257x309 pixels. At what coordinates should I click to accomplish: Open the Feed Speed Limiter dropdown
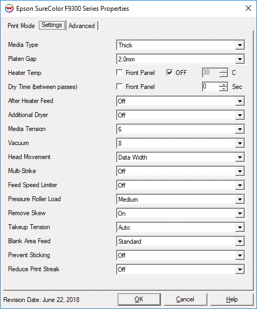click(x=180, y=185)
